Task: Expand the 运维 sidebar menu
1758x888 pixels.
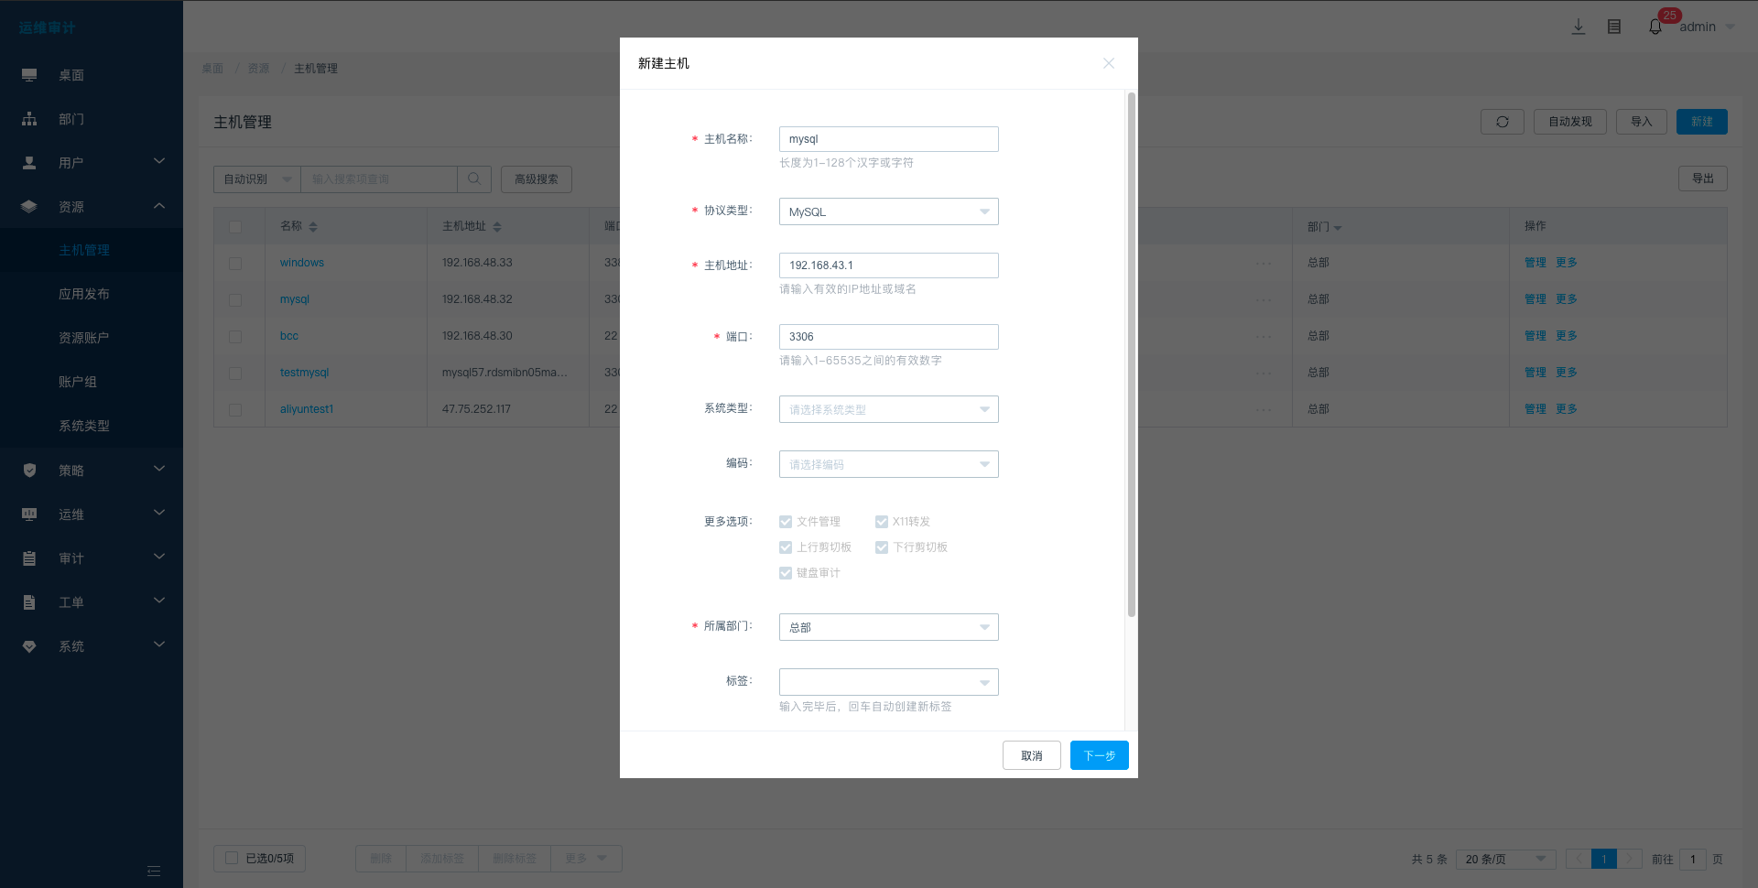Action: pyautogui.click(x=159, y=514)
